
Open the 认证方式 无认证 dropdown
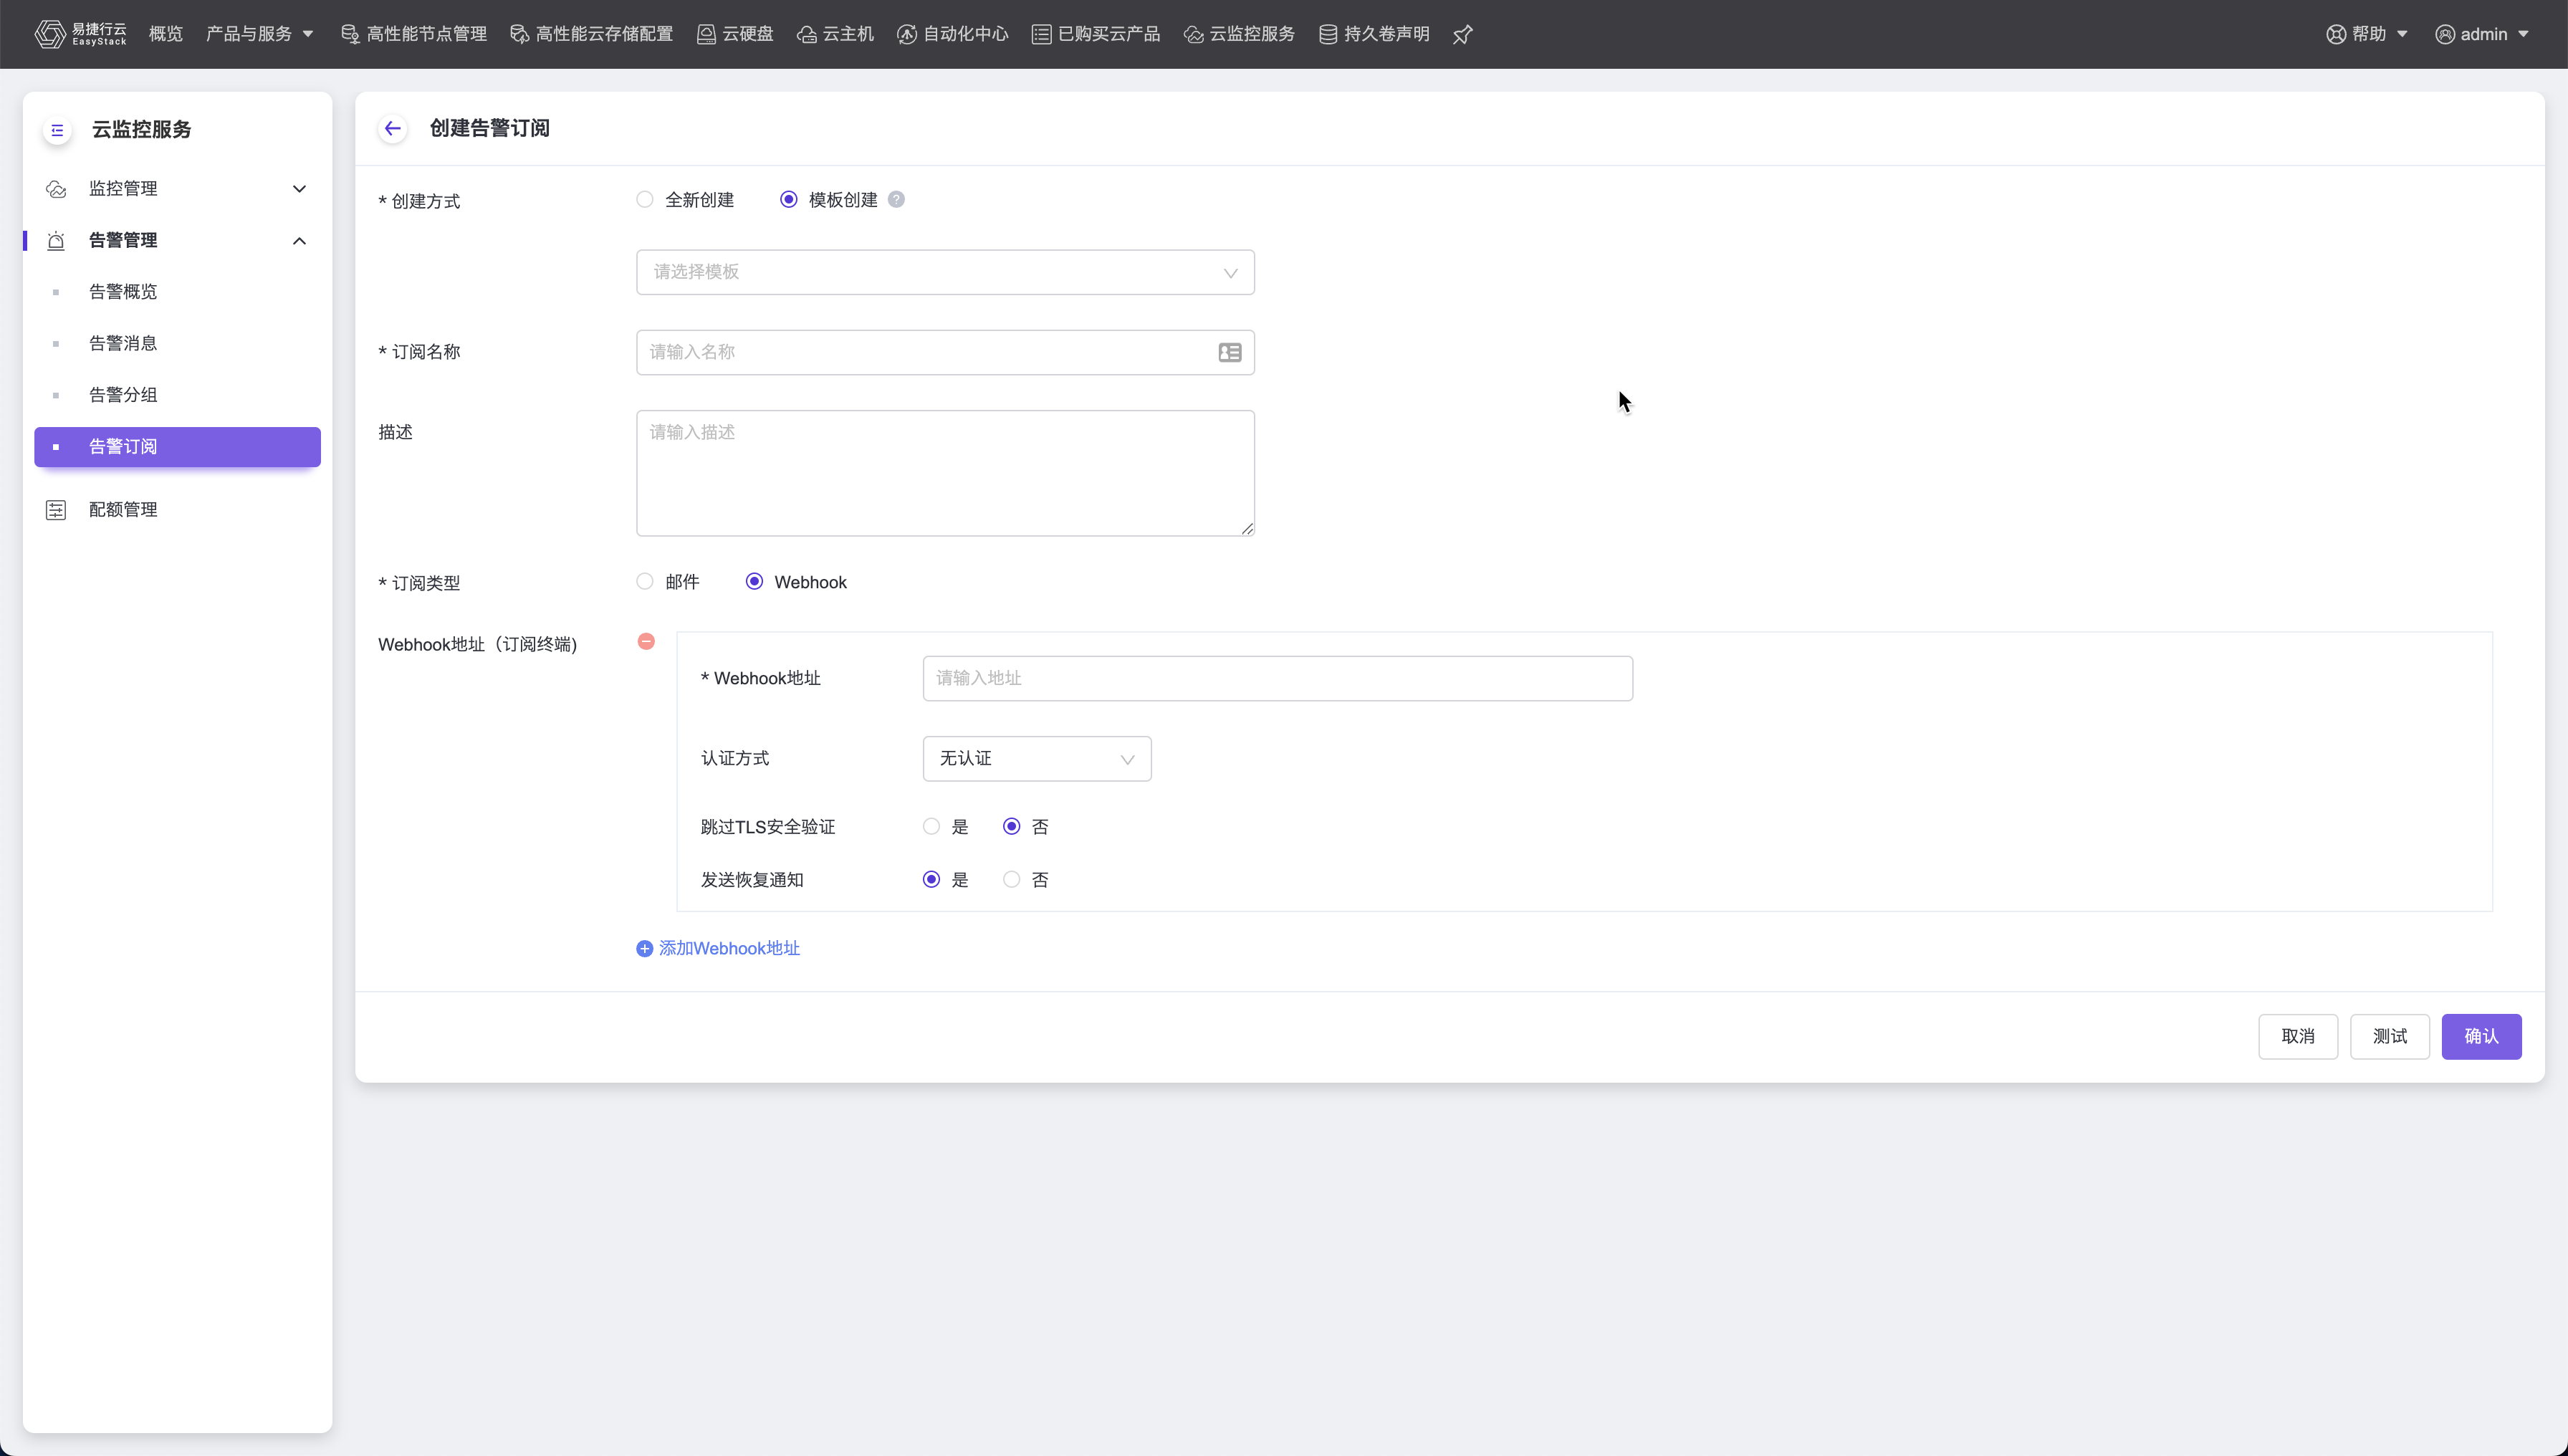pos(1036,758)
